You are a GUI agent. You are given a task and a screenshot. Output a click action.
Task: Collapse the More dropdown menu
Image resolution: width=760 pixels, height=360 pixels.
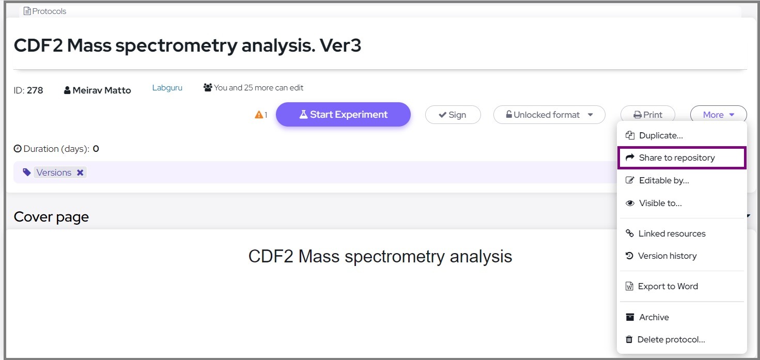click(718, 115)
